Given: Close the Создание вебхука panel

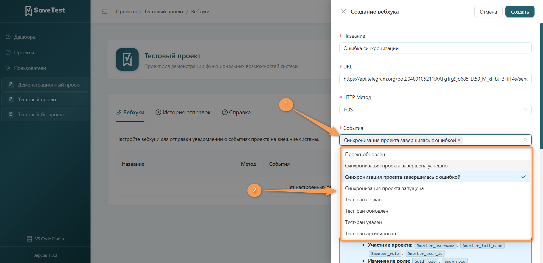Looking at the screenshot, I should 344,11.
